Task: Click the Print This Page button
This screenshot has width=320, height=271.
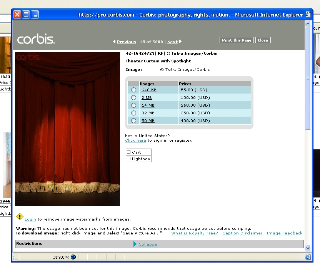Action: [x=237, y=40]
